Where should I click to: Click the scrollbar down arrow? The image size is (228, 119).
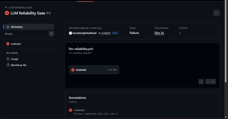click(x=225, y=117)
